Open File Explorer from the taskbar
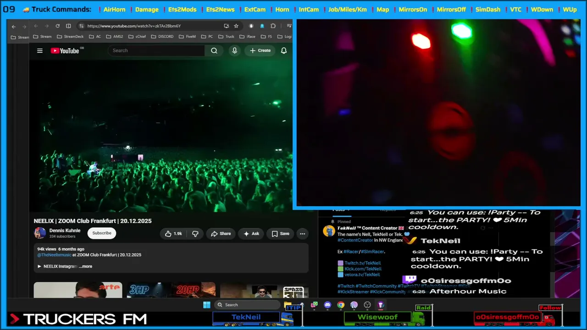587x330 pixels. [x=288, y=305]
